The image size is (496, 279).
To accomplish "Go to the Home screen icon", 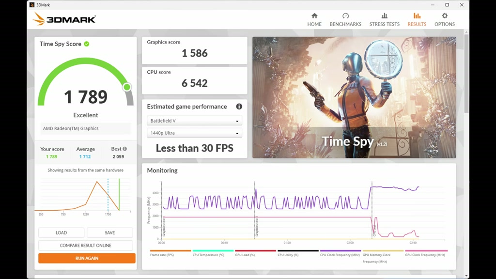I will 314,16.
